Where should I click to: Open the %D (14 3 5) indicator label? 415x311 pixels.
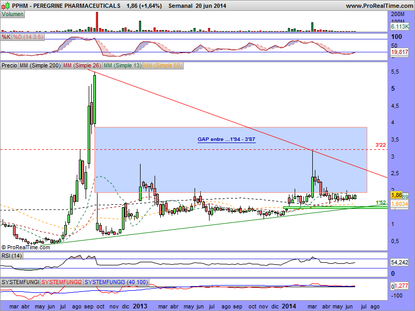(28, 37)
